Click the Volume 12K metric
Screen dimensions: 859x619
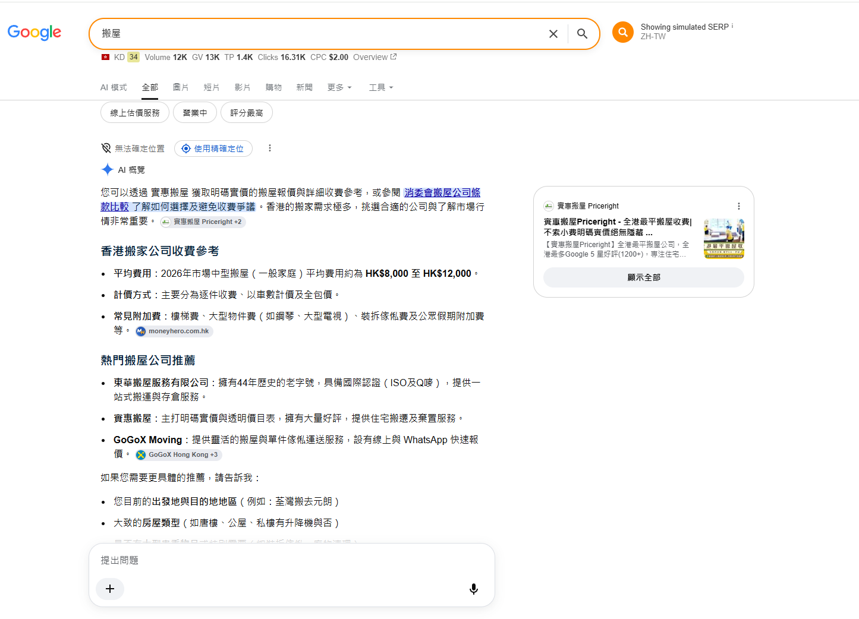[166, 57]
